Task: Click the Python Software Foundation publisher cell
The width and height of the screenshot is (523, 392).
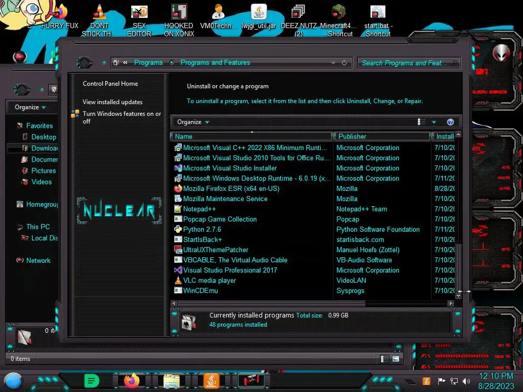Action: coord(378,229)
